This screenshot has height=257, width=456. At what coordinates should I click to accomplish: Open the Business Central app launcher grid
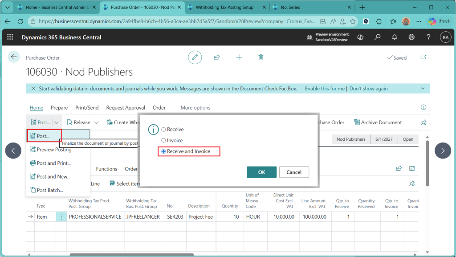click(10, 37)
